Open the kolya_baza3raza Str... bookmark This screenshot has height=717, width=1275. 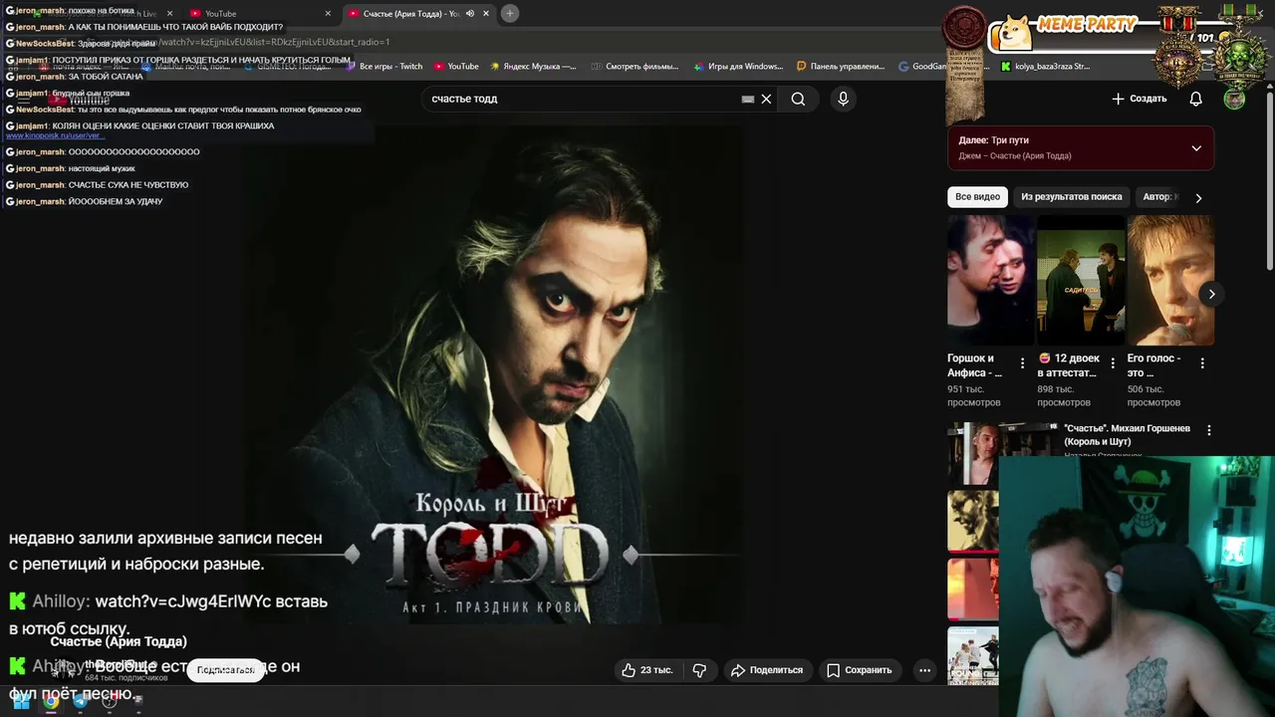coord(1045,66)
